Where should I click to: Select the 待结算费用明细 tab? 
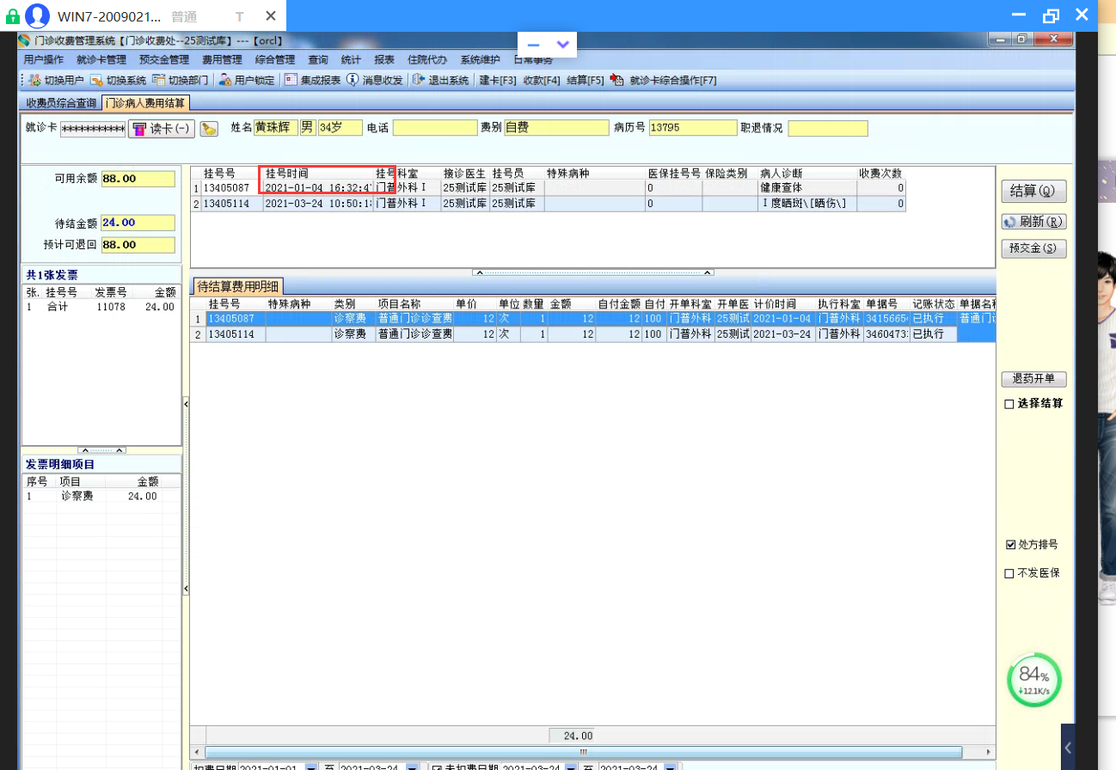tap(239, 287)
